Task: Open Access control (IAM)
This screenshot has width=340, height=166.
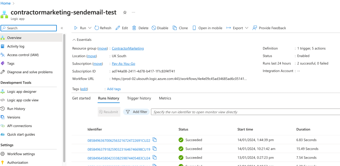Action: pyautogui.click(x=31, y=55)
